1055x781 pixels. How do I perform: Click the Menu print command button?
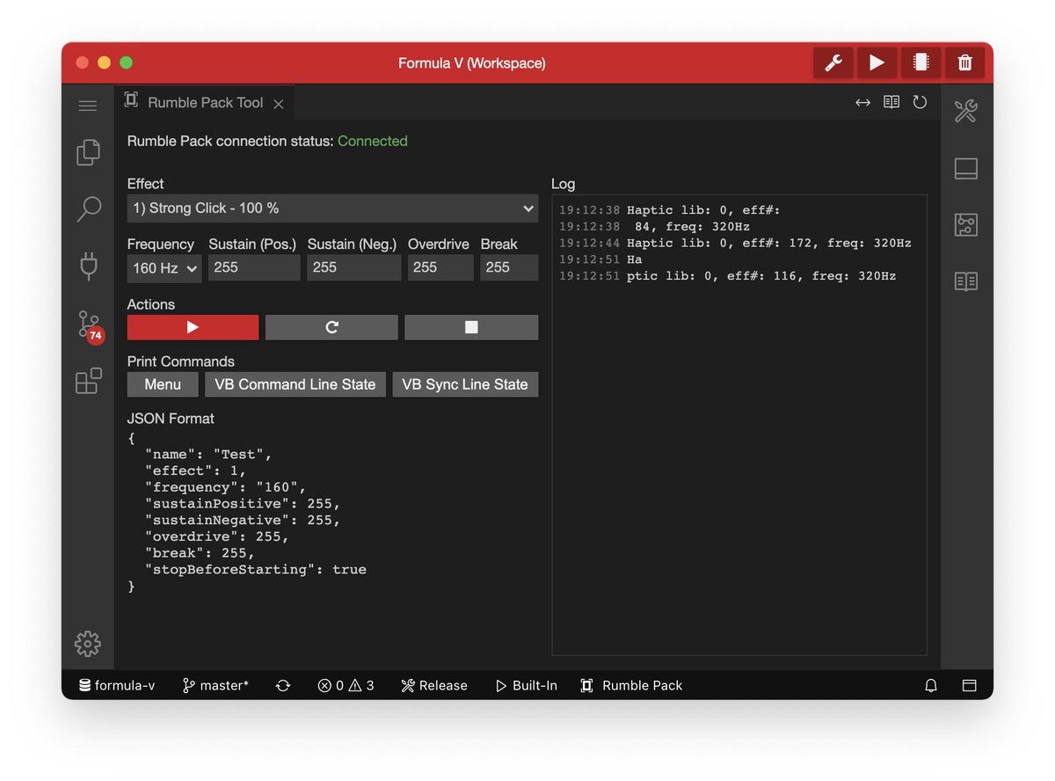click(x=163, y=384)
